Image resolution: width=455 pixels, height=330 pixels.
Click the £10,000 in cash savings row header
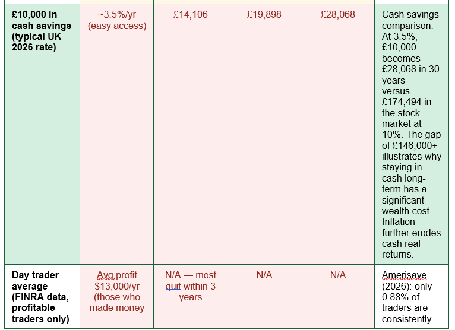point(42,134)
